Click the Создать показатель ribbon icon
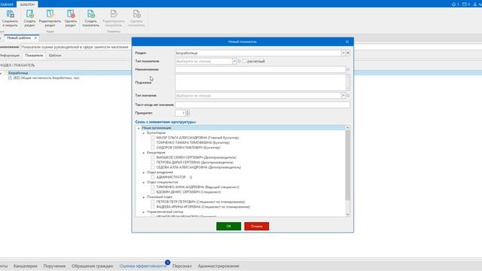Viewport: 482px width, 271px height. click(90, 14)
